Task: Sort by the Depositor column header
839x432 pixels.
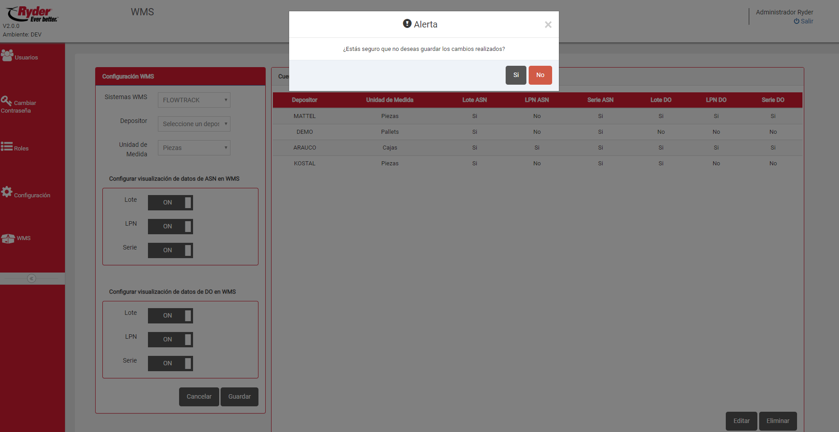Action: 304,100
